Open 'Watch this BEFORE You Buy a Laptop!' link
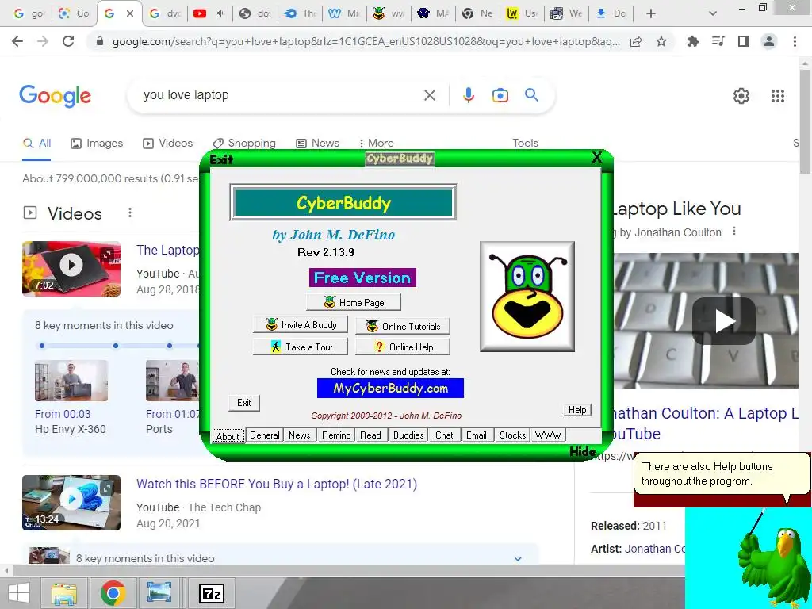 [x=277, y=485]
